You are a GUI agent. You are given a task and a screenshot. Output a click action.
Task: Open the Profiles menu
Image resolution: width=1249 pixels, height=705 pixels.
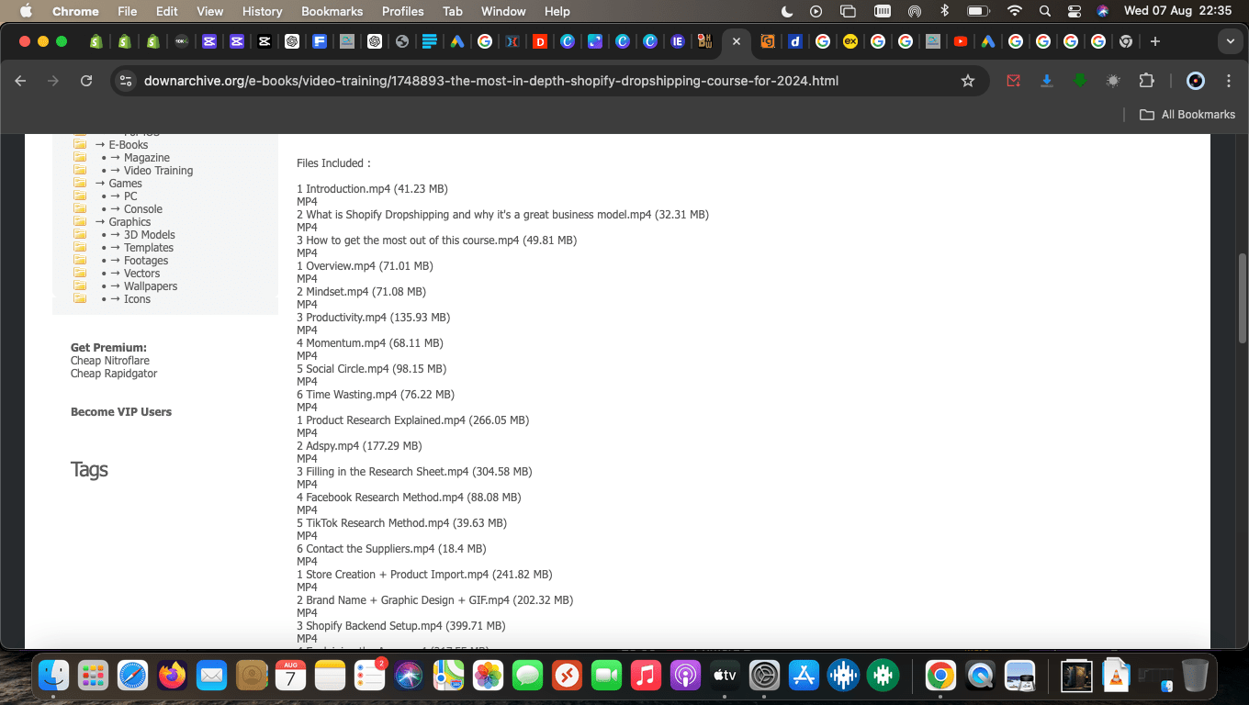[402, 11]
